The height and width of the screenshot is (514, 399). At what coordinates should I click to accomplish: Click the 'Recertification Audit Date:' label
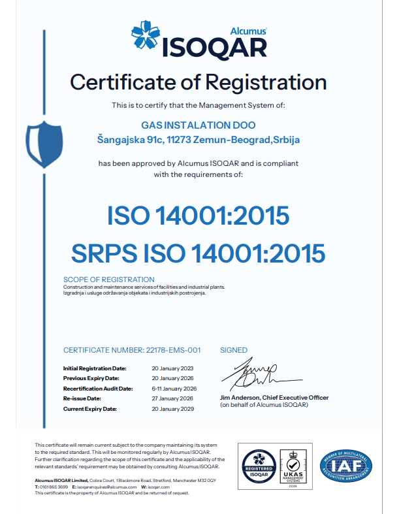(98, 389)
